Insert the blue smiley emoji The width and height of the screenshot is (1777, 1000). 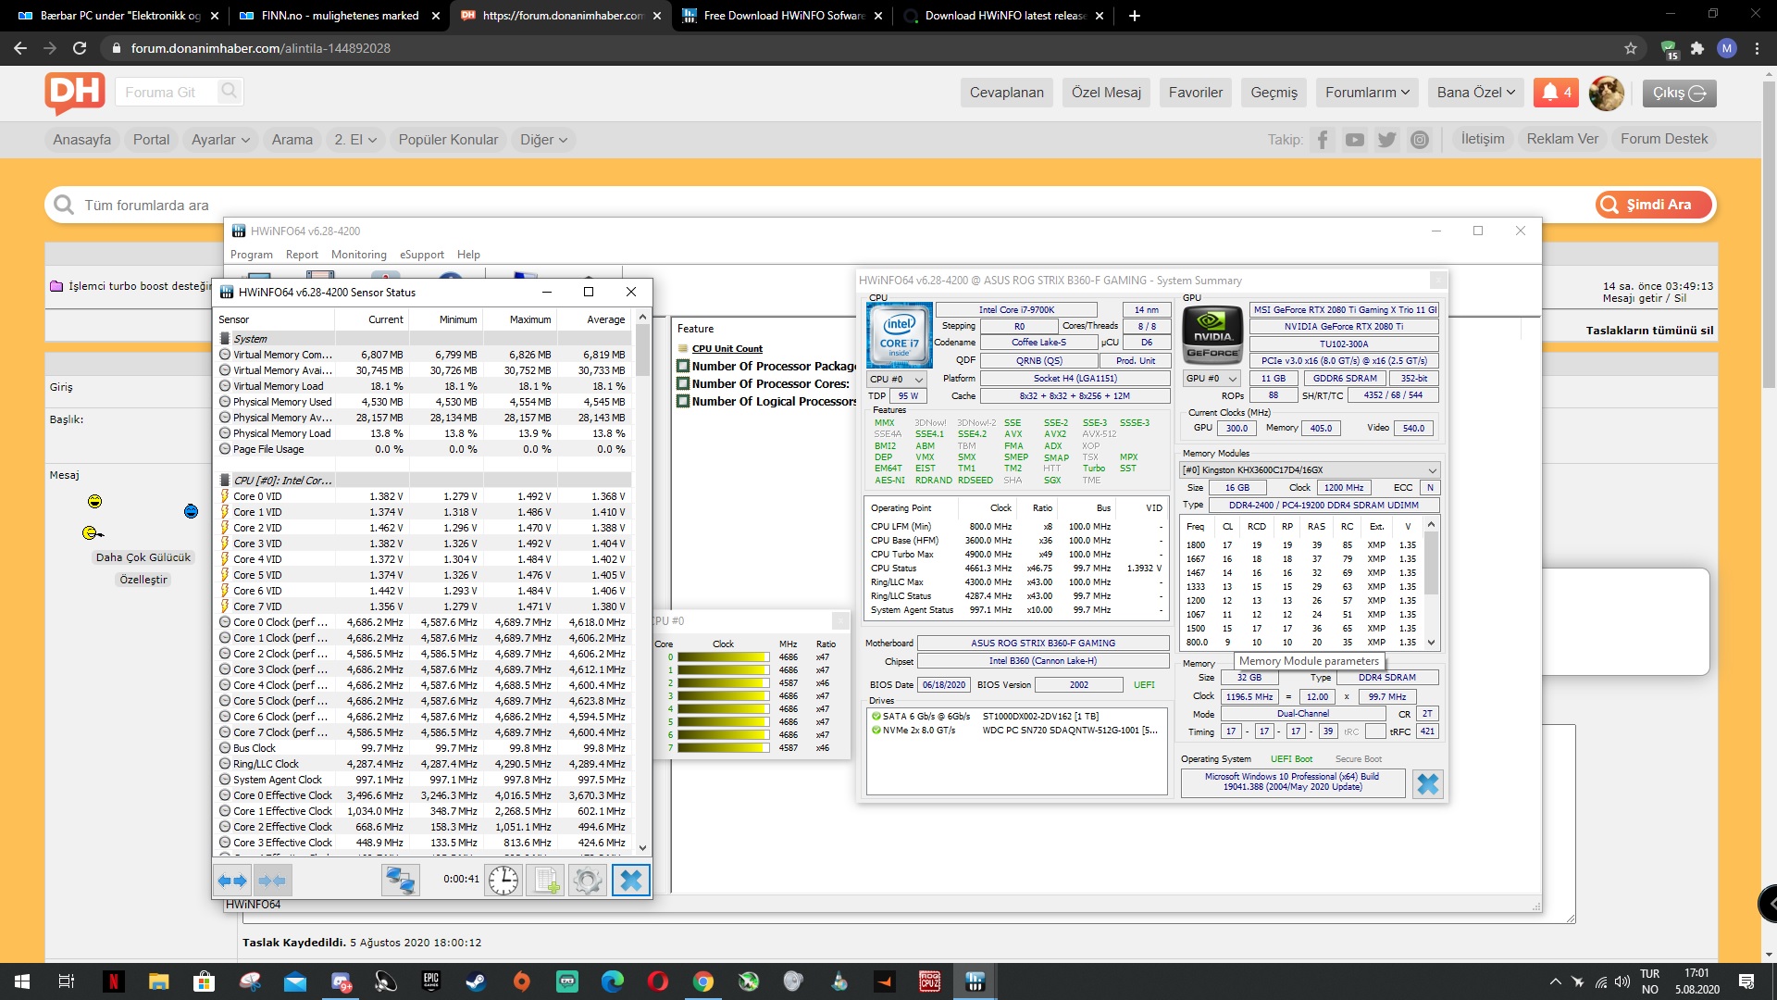191,511
